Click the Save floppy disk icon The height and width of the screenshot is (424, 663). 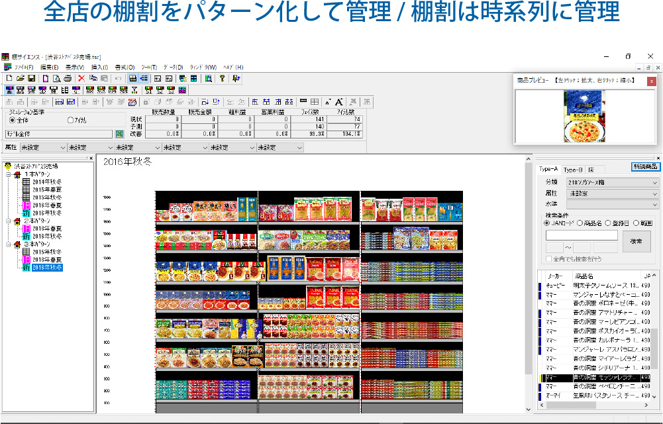point(31,78)
